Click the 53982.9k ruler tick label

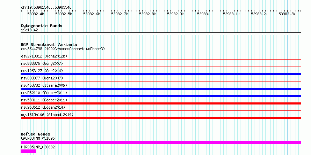pyautogui.click(x=175, y=14)
